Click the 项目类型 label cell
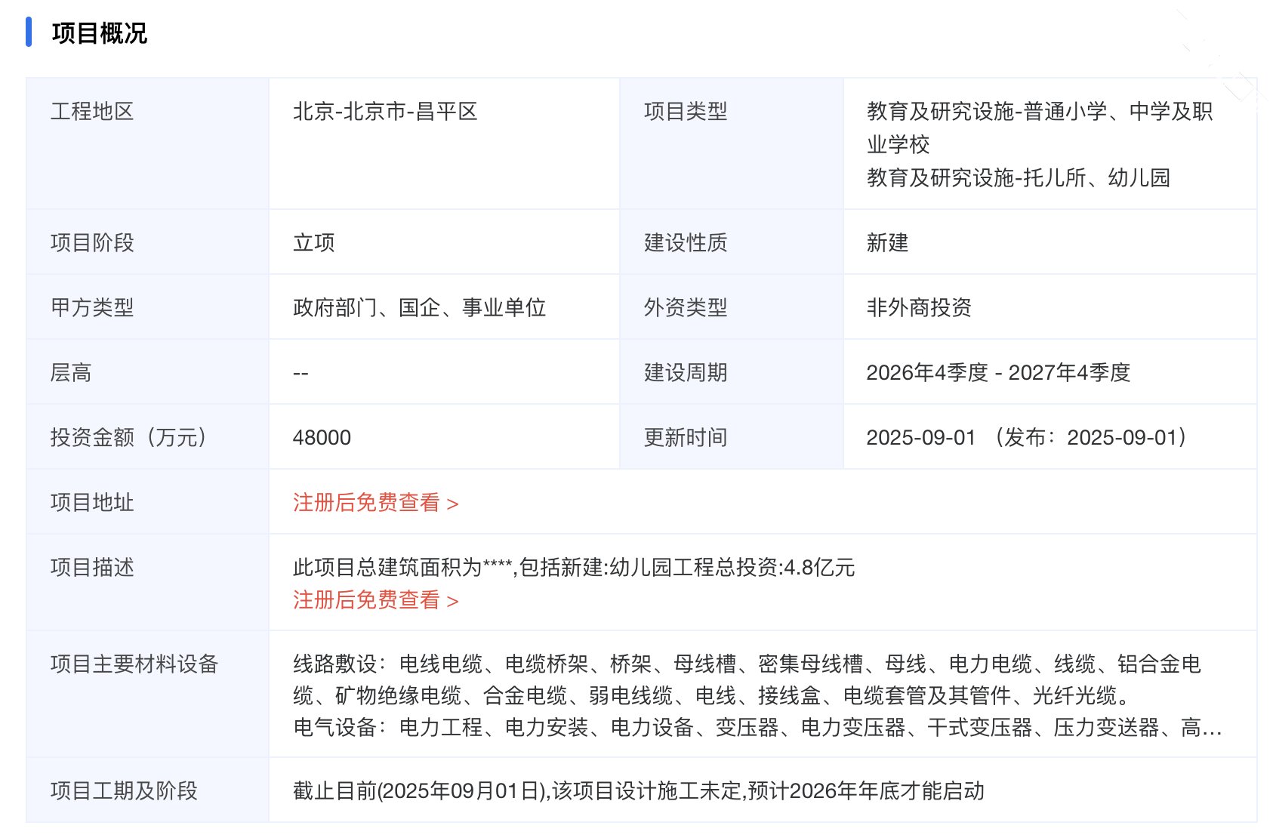Screen dimensions: 1276x838 [x=685, y=112]
